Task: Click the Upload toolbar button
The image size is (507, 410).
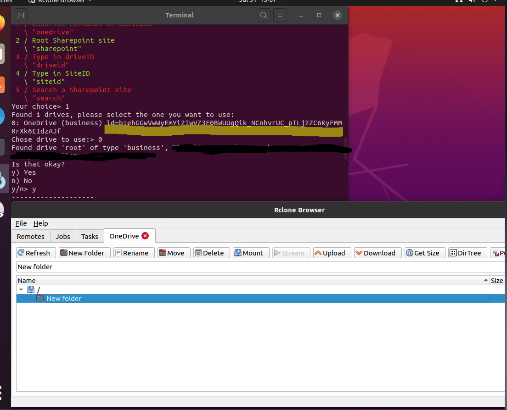Action: coord(332,253)
